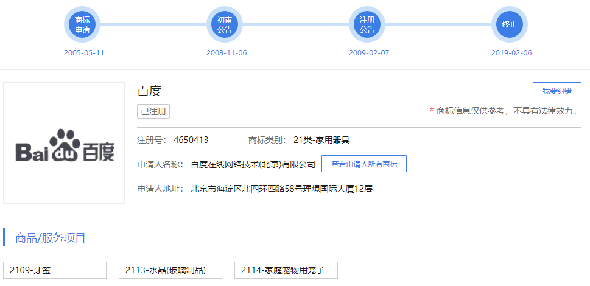
Task: Select registration number 4650413
Action: coord(191,140)
